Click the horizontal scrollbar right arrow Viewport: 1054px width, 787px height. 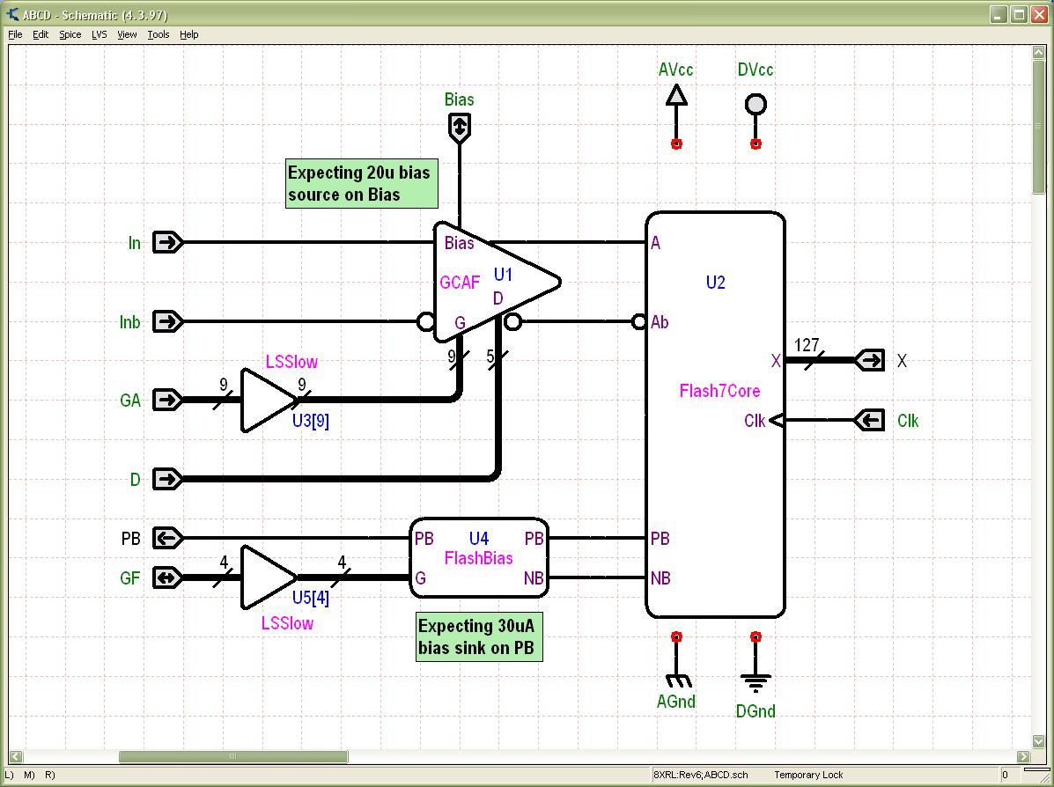point(1024,756)
